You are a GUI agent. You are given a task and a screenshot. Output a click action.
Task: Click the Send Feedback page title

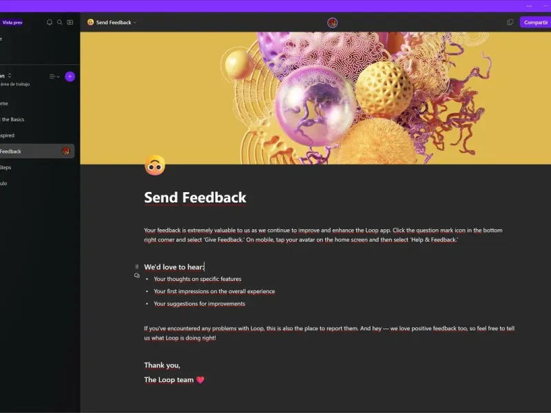tap(195, 198)
